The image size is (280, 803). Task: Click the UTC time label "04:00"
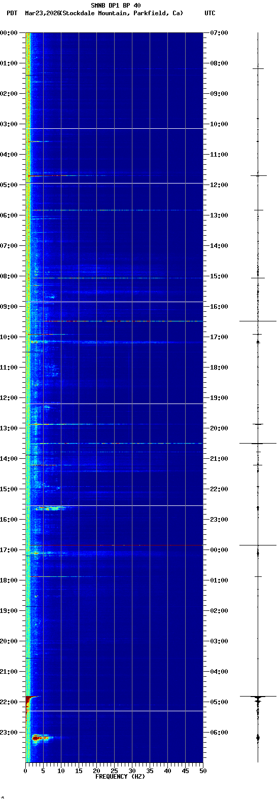219,672
